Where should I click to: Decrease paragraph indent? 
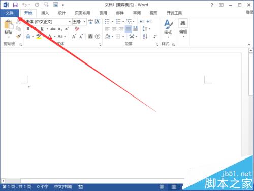click(x=142, y=22)
